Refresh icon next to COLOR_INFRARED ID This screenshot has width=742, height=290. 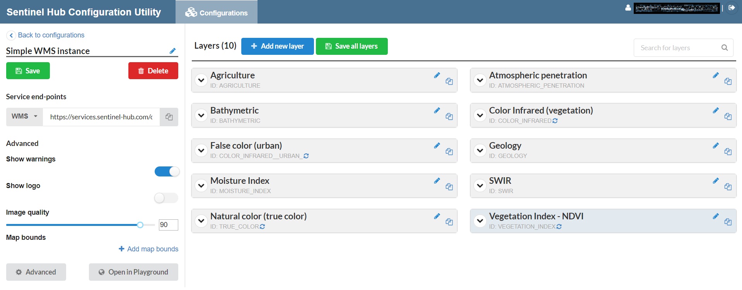555,121
